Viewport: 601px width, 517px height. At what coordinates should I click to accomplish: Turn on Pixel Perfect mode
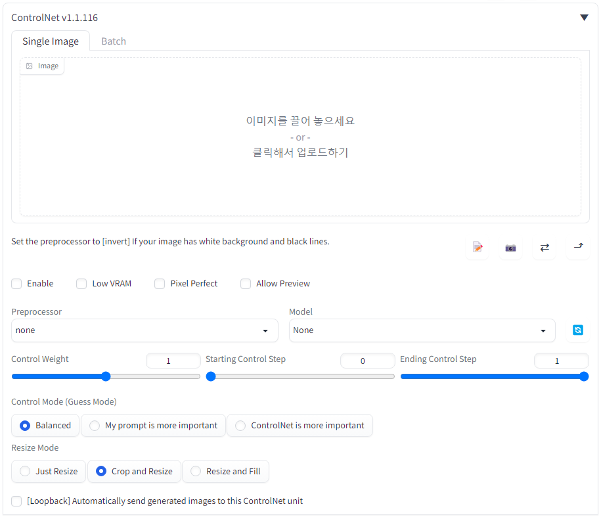pos(160,283)
